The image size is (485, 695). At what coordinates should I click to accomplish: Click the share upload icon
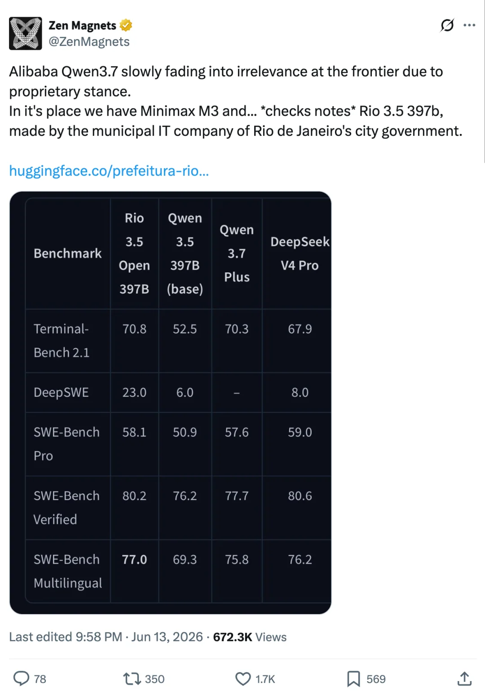point(464,678)
